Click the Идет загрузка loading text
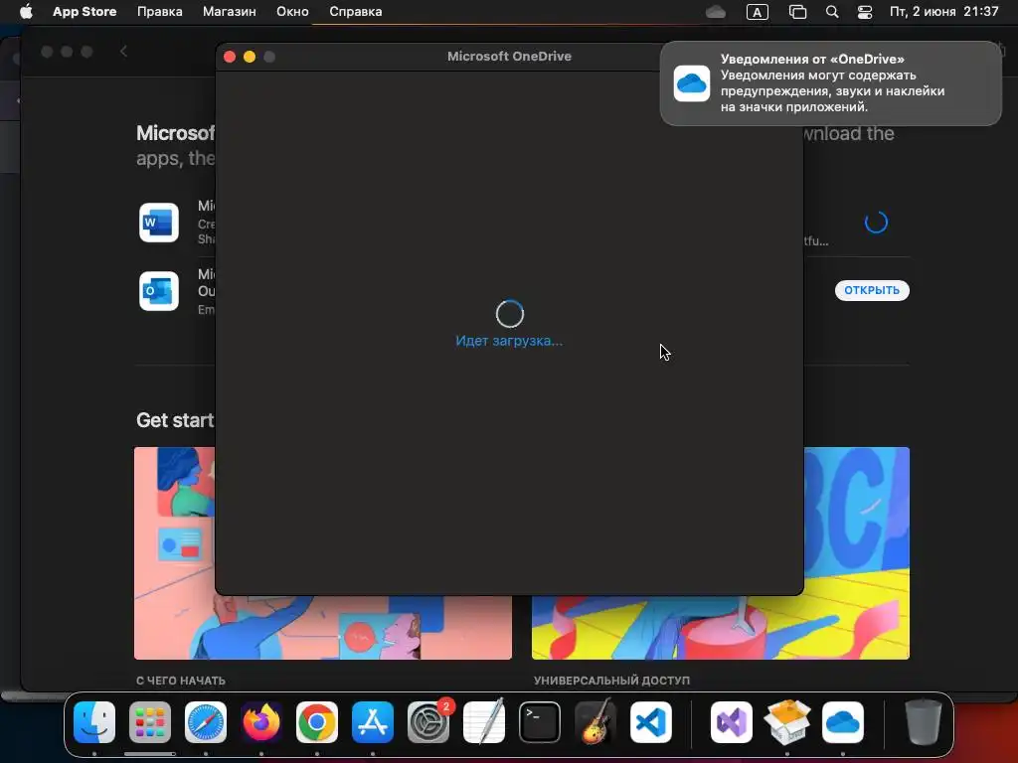 509,341
